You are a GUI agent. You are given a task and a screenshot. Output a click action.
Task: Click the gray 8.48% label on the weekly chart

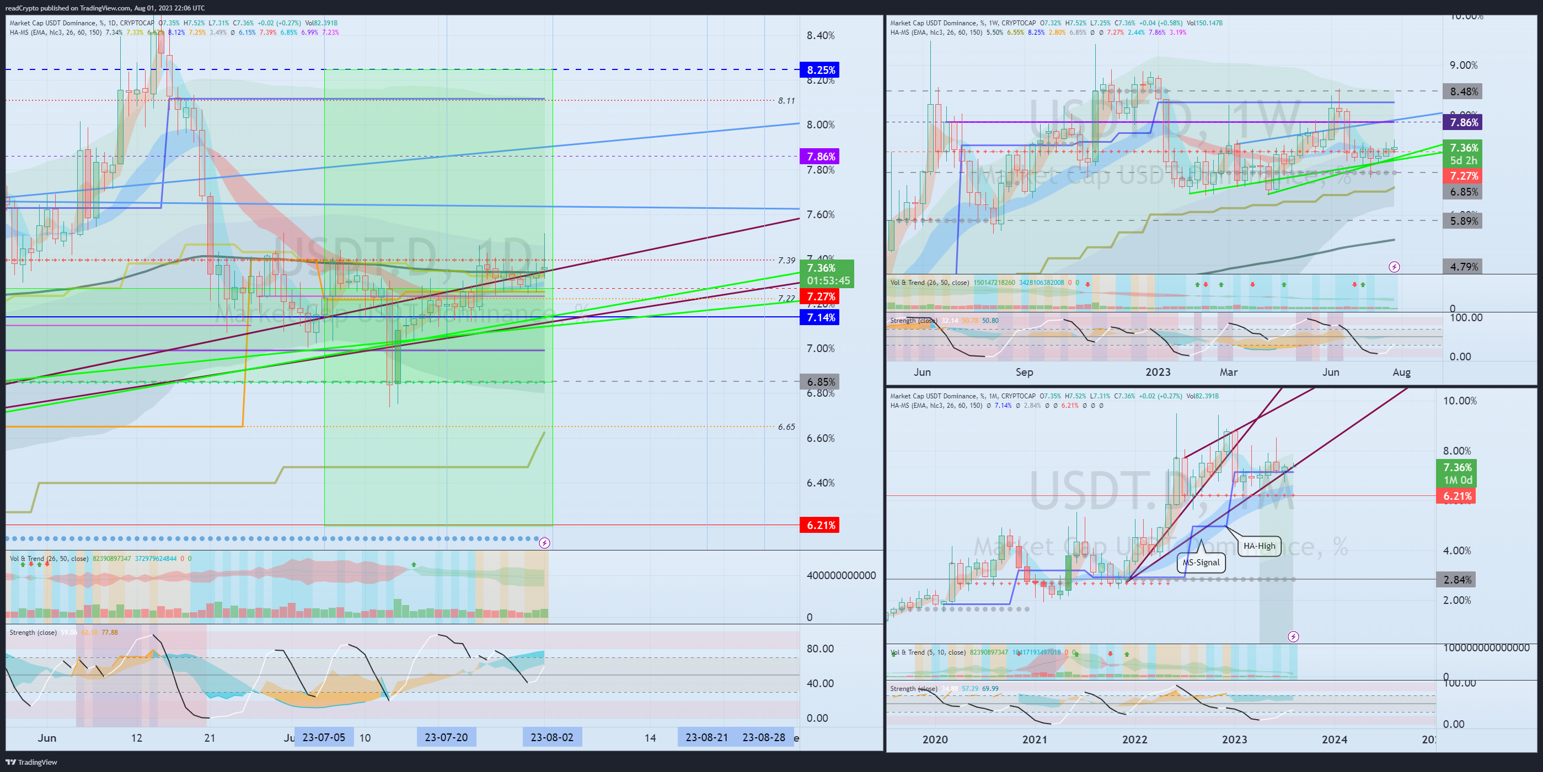(x=1462, y=91)
